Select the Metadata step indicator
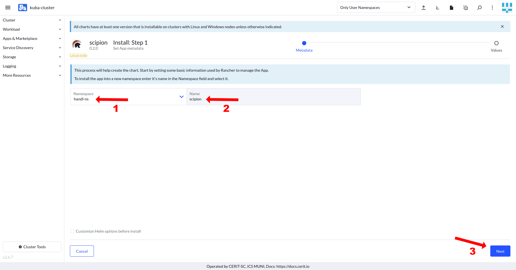The width and height of the screenshot is (516, 270). [x=304, y=43]
